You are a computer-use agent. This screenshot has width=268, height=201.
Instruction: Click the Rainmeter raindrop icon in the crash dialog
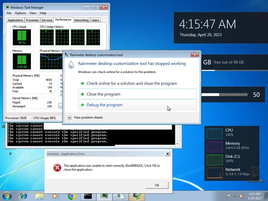(71, 65)
